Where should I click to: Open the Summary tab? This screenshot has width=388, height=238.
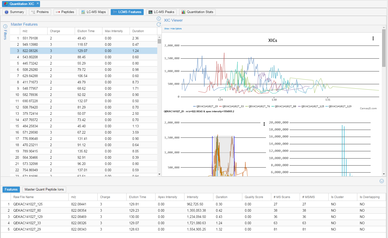tap(14, 12)
